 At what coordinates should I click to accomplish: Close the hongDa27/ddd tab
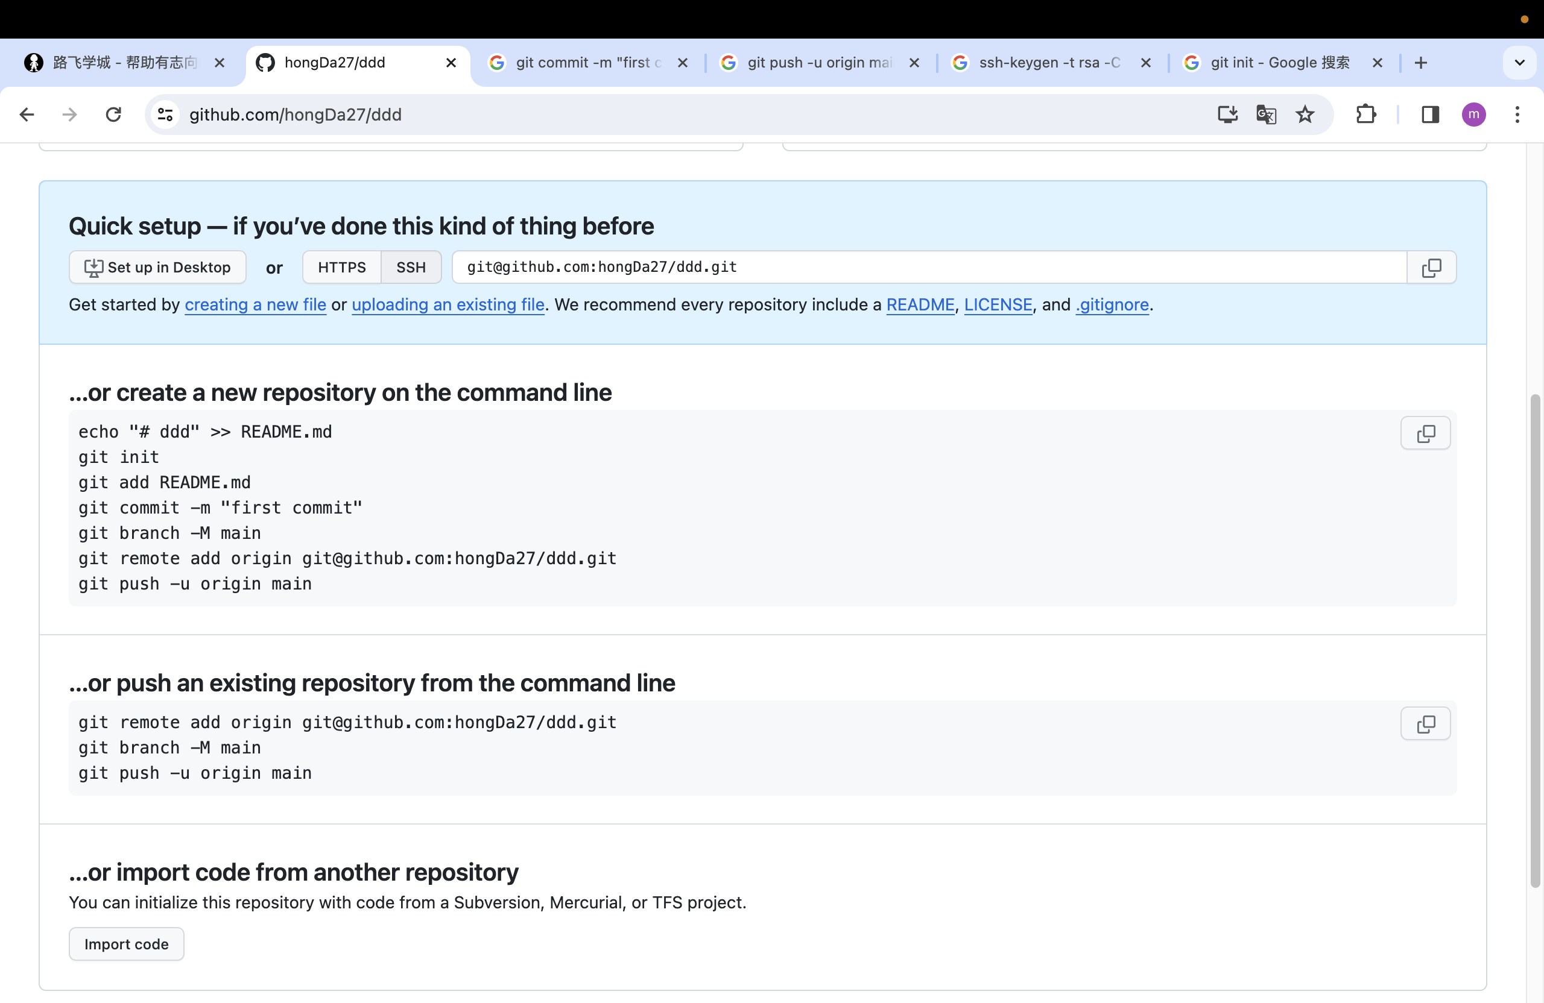(451, 62)
